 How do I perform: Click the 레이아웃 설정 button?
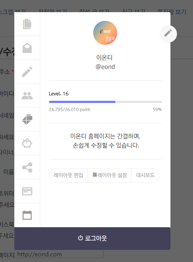tap(109, 175)
